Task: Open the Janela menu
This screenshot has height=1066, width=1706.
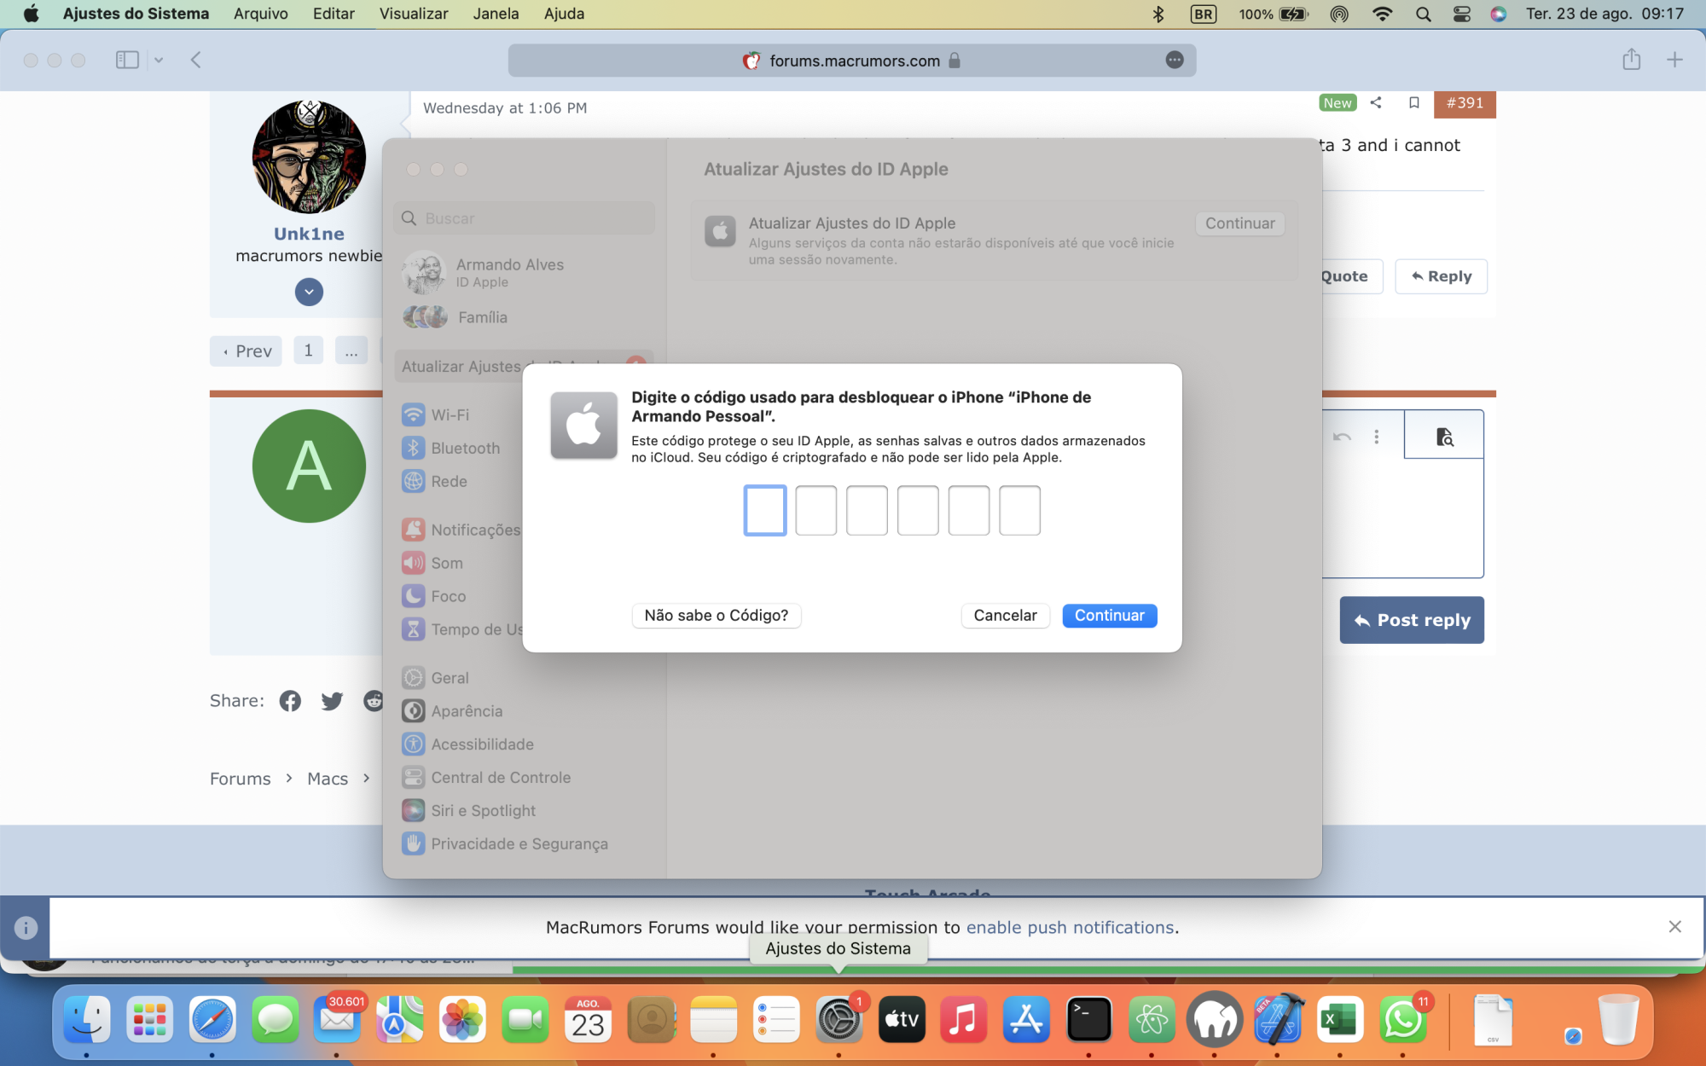Action: (x=496, y=14)
